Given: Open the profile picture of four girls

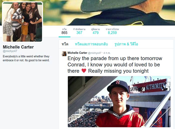Looking at the screenshot, I should click(x=22, y=22).
